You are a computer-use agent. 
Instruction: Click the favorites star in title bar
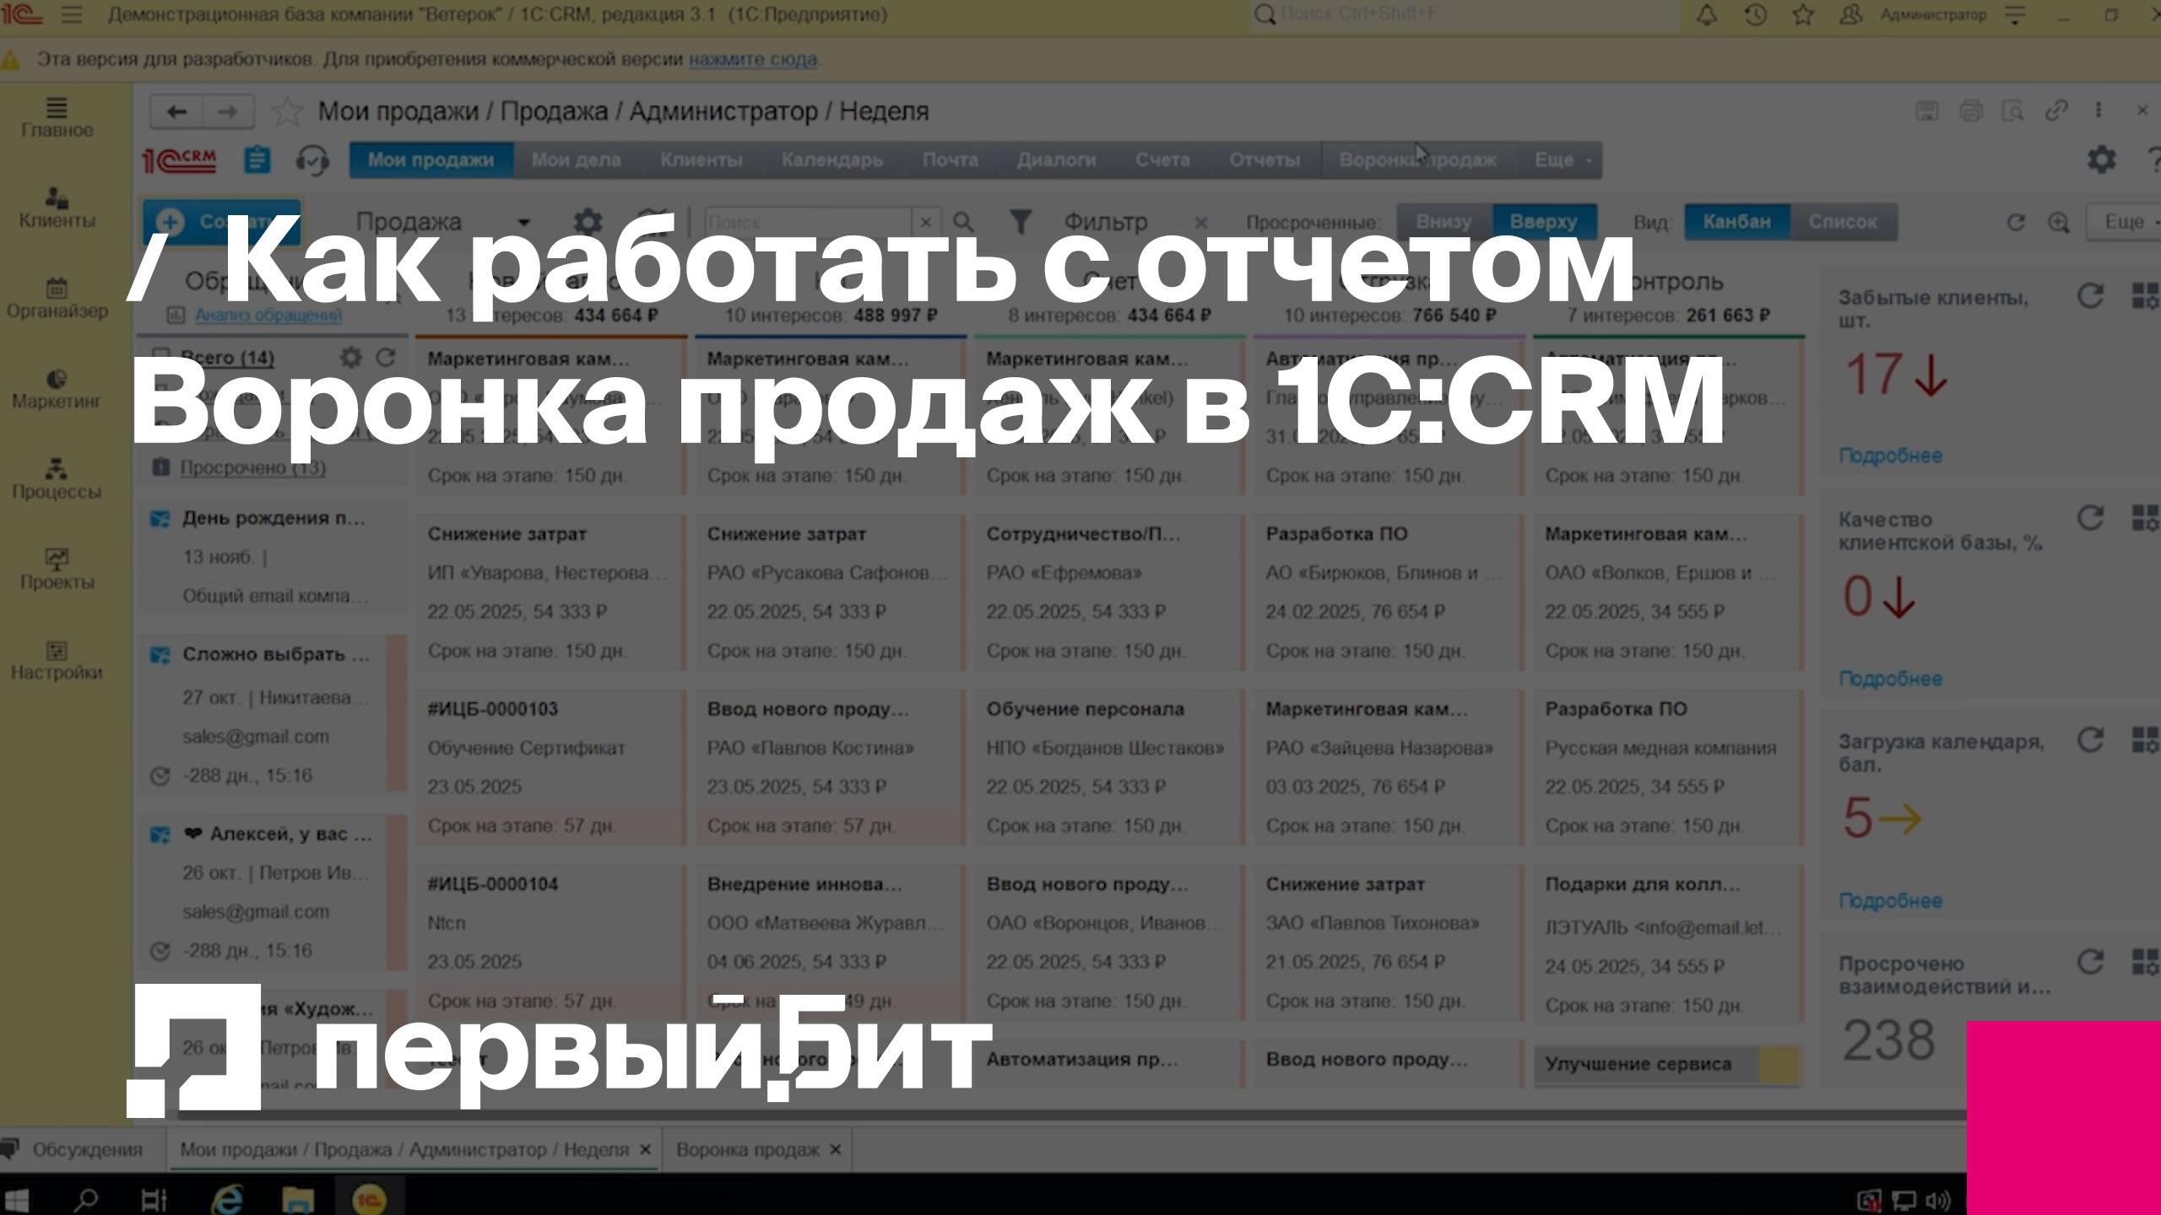coord(1803,15)
